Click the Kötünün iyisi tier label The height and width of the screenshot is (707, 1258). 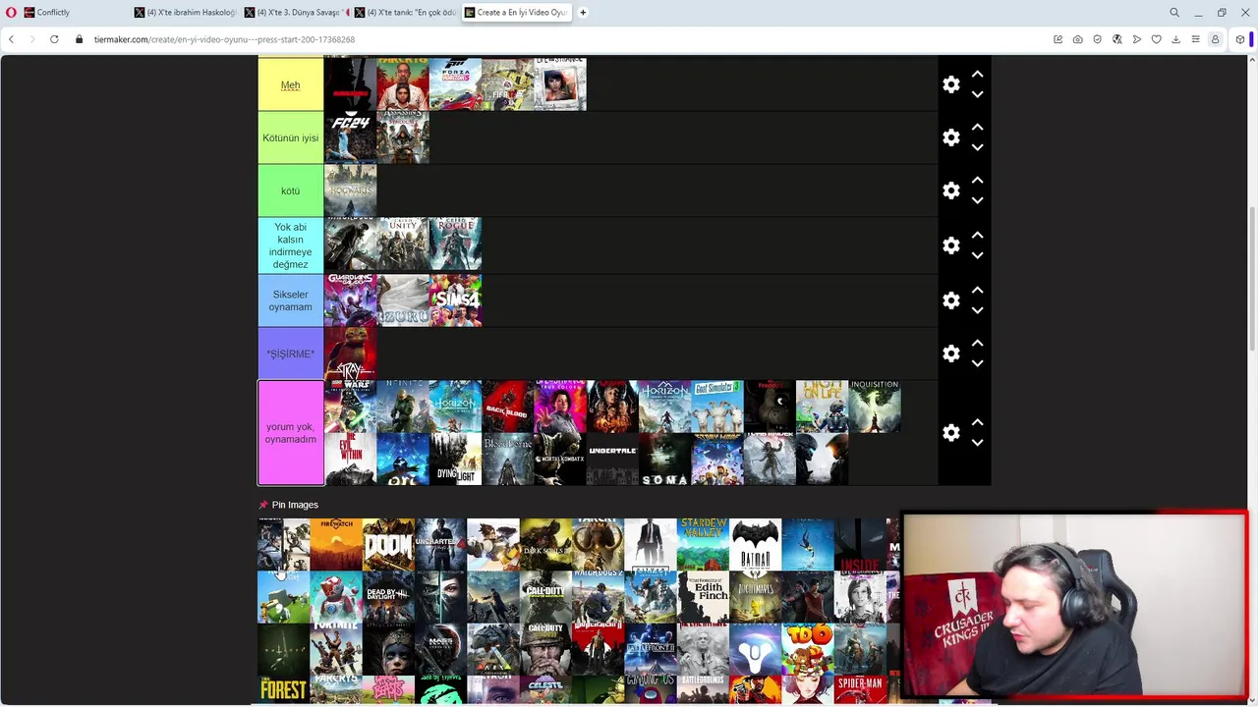[290, 137]
